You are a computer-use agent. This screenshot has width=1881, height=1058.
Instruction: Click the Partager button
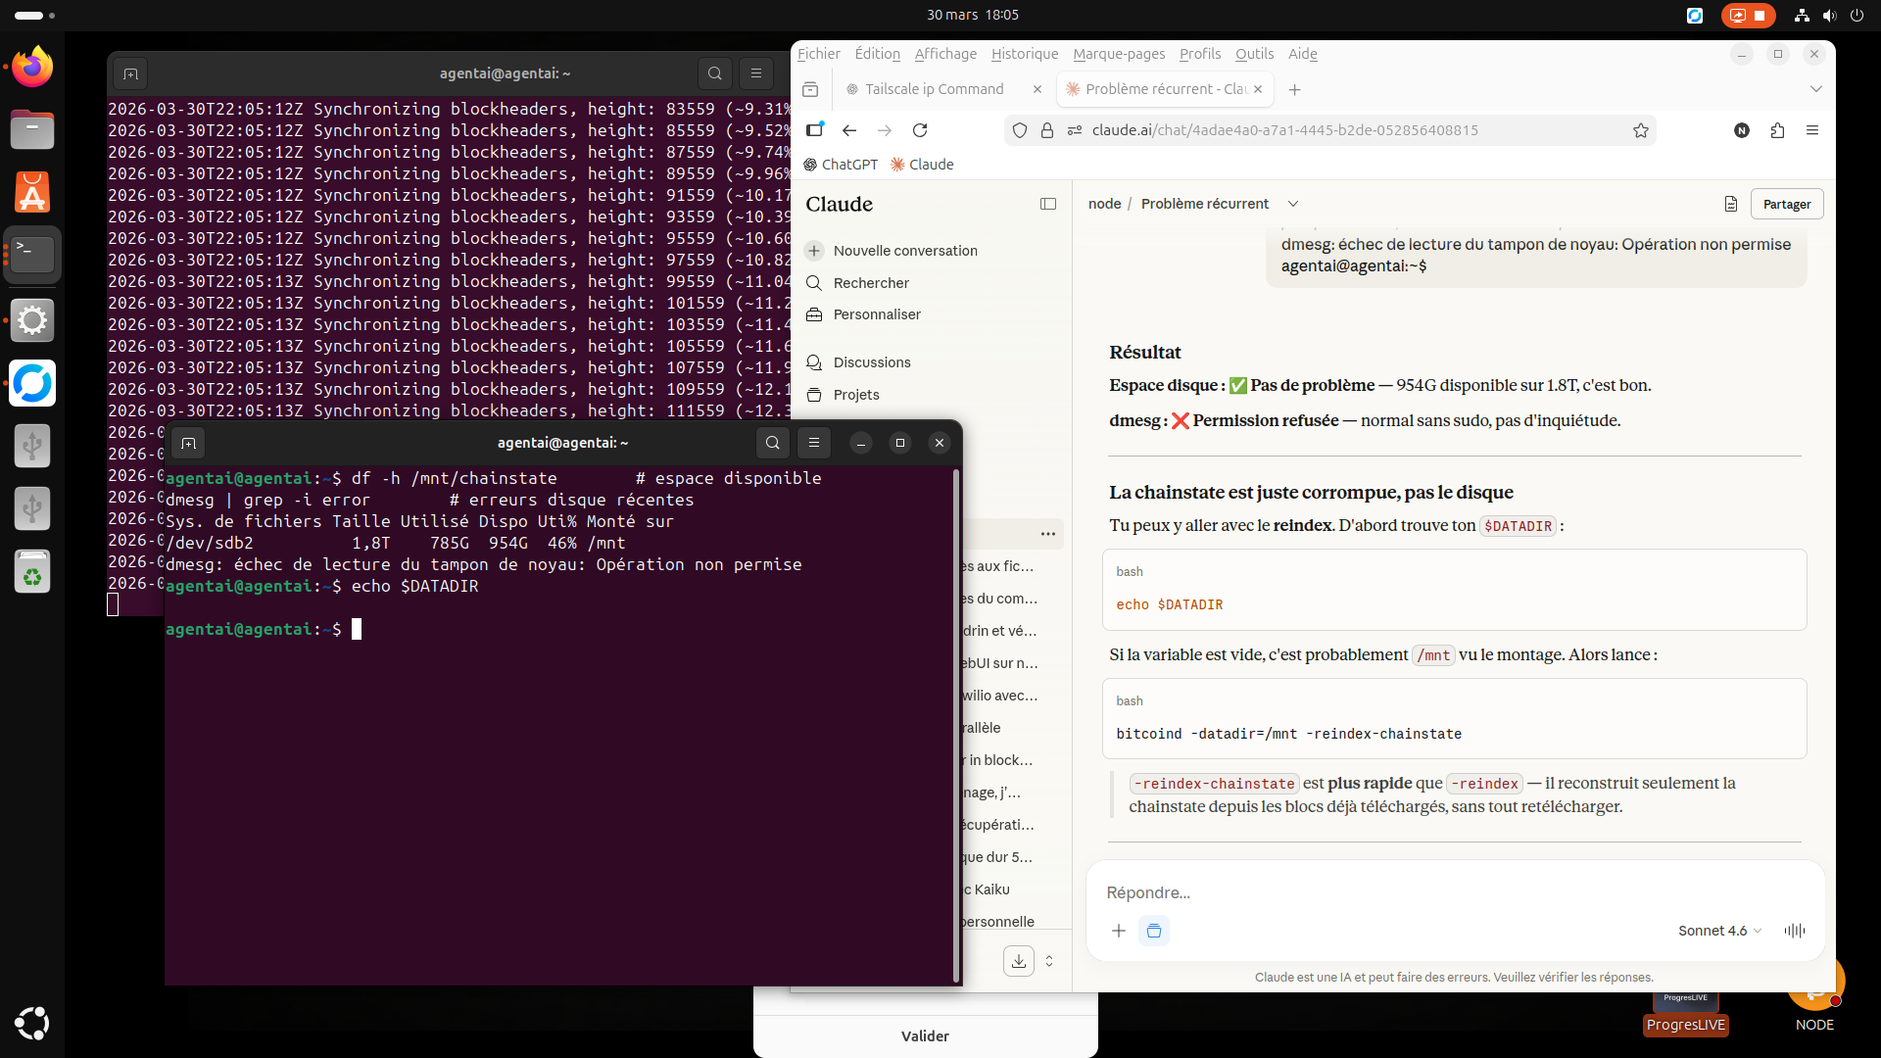(x=1786, y=204)
